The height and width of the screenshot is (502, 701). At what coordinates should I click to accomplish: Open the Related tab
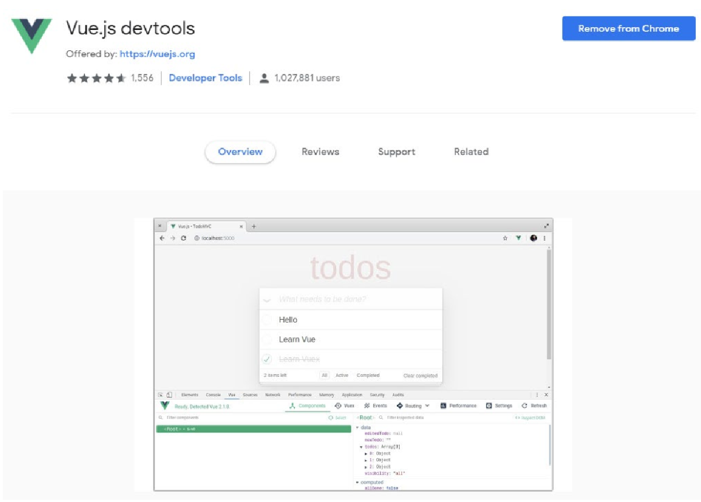click(471, 152)
